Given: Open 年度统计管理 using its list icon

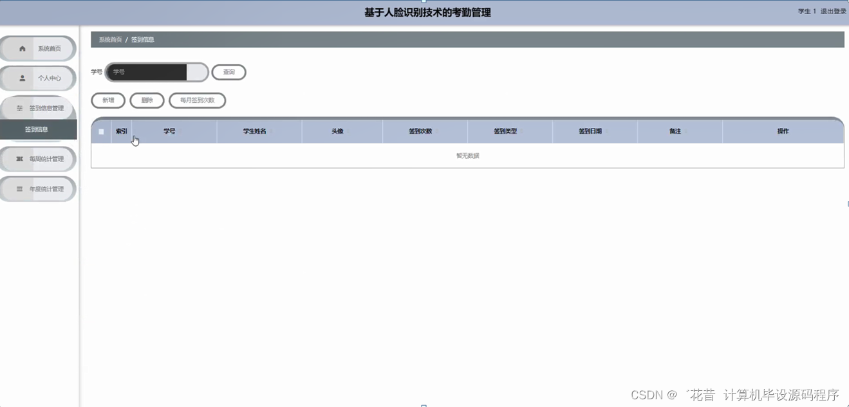Looking at the screenshot, I should 19,189.
